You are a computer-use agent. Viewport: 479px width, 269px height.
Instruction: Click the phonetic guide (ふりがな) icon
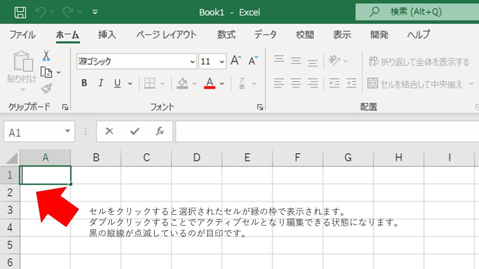[x=242, y=83]
